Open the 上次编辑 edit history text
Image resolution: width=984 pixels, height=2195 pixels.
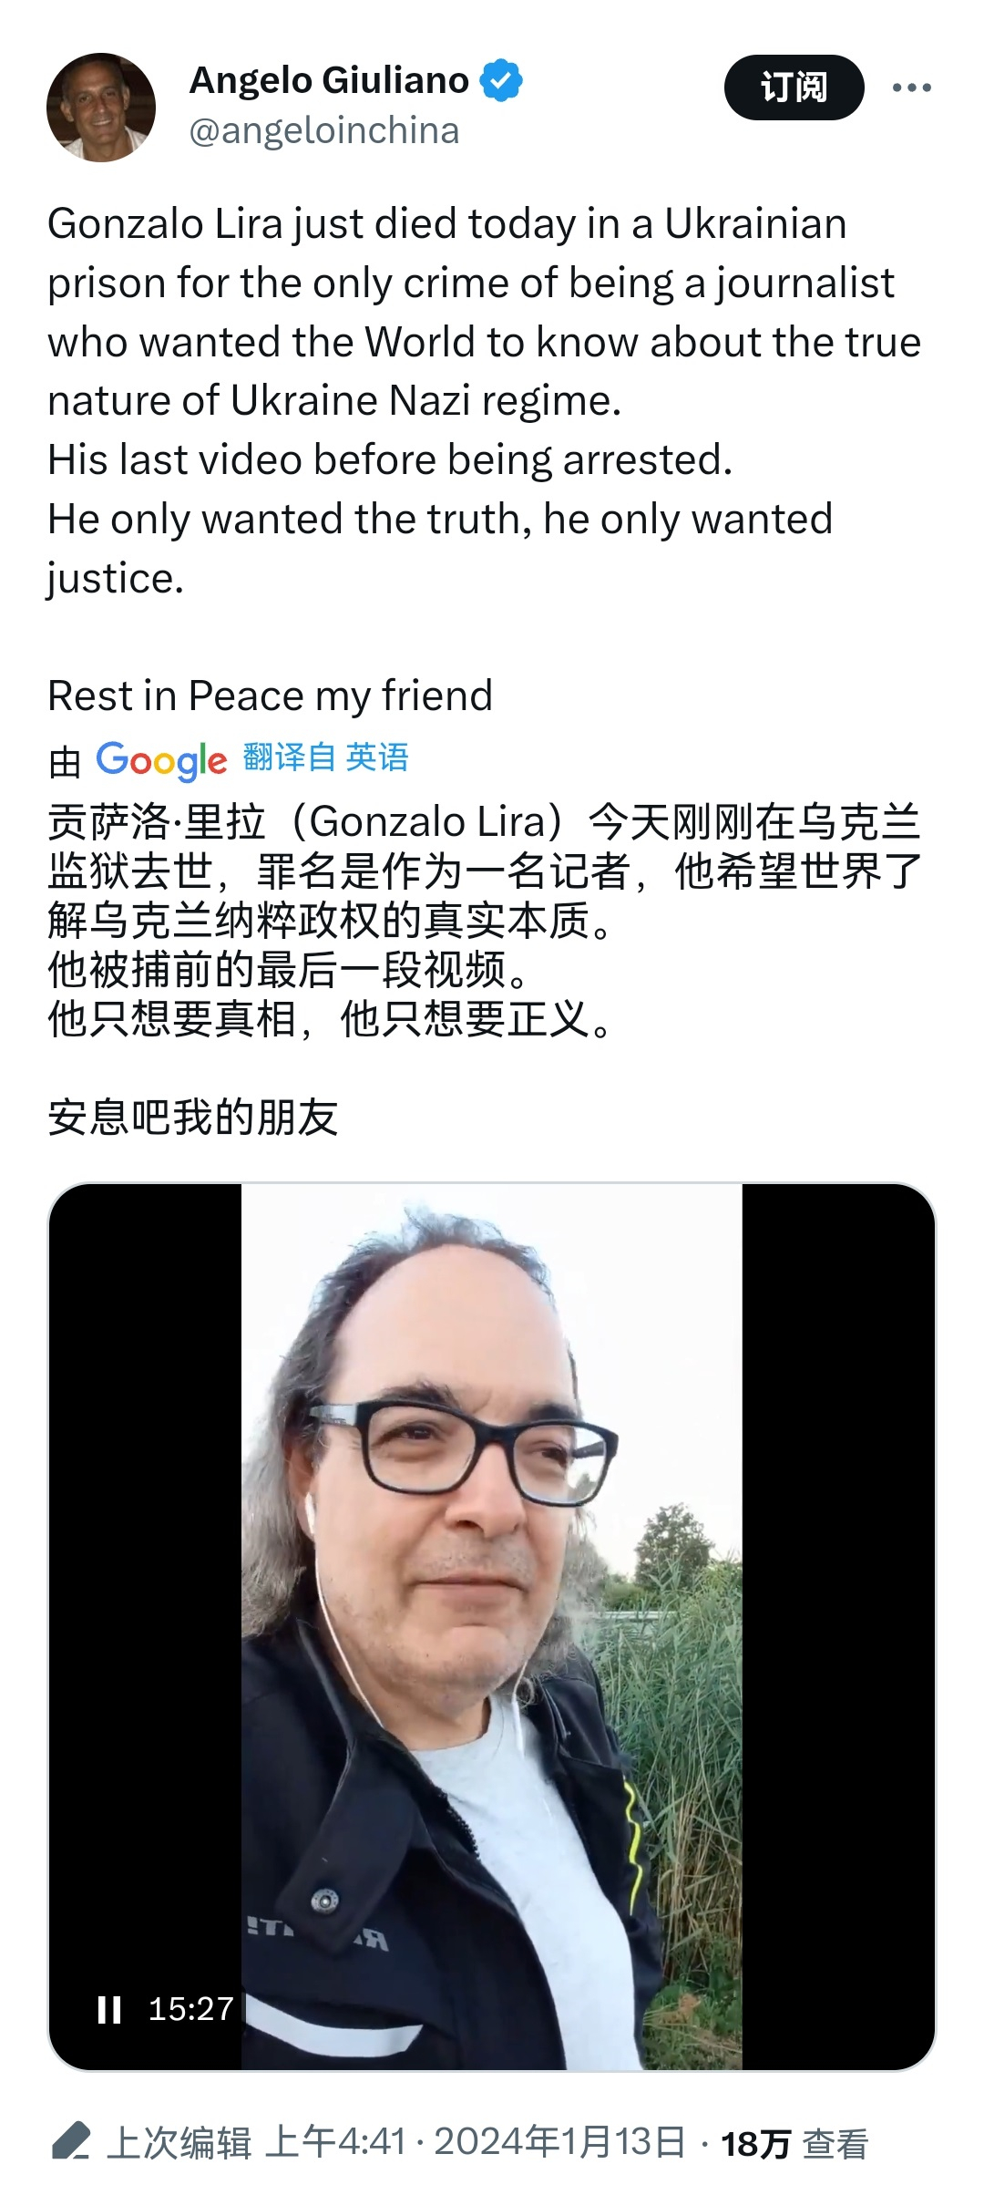tap(179, 2142)
